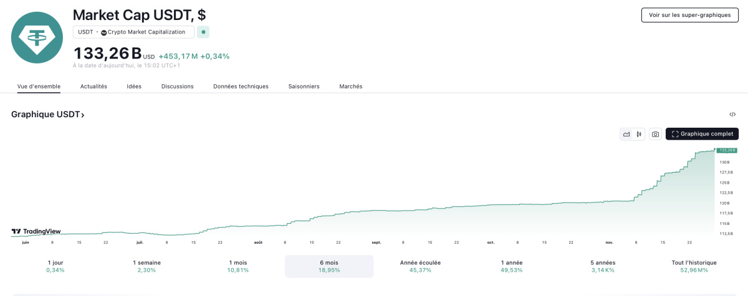748x296 pixels.
Task: Open the Données techniques tab
Action: coord(241,86)
